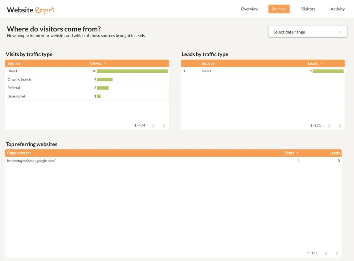Go to next page in Leads by traffic type
The image size is (354, 261).
click(x=340, y=126)
